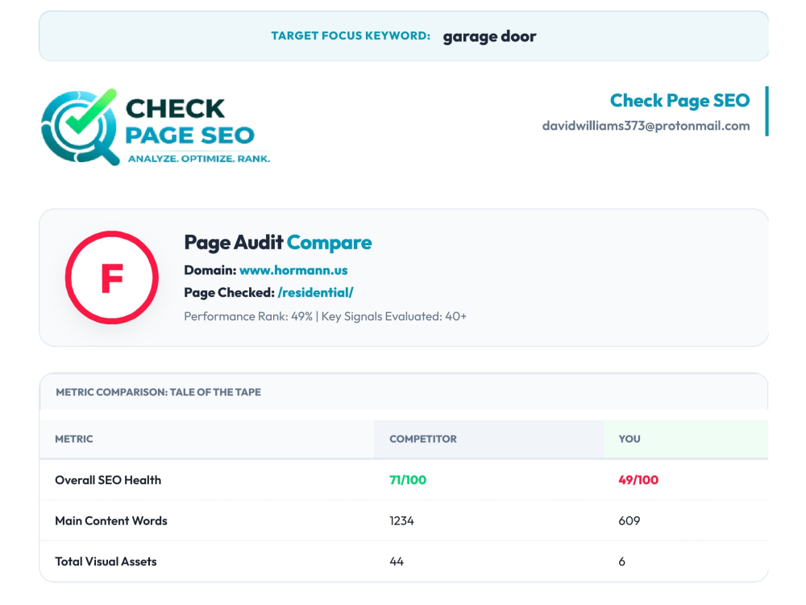Select the 'Main Content Words' row label

coord(111,520)
